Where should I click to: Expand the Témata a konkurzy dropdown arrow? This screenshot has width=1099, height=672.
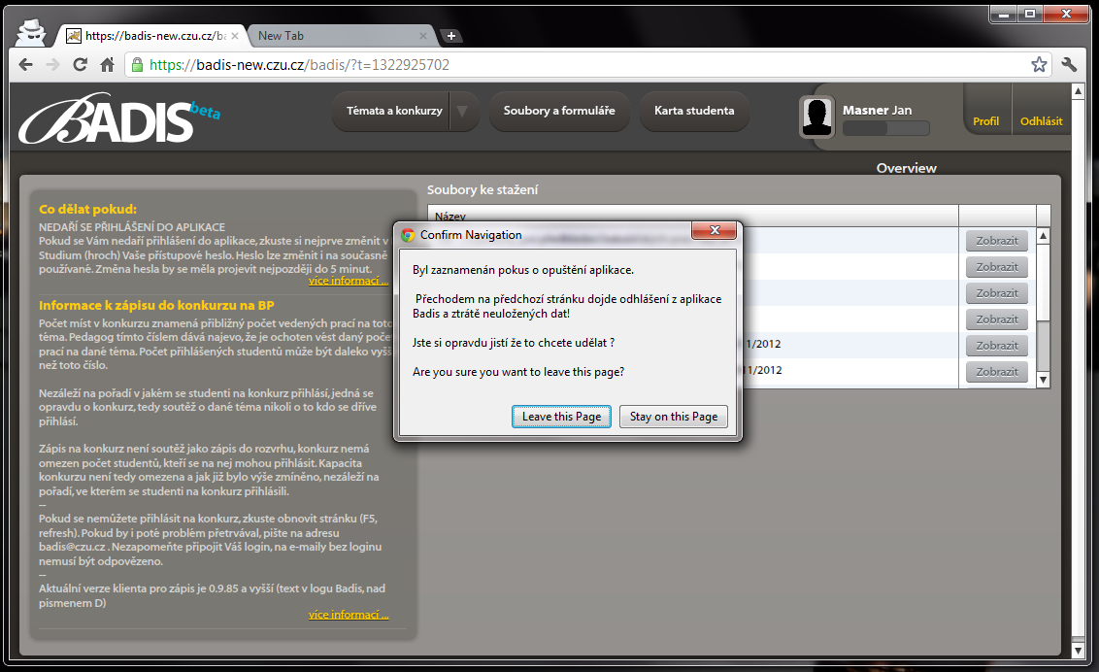[463, 111]
